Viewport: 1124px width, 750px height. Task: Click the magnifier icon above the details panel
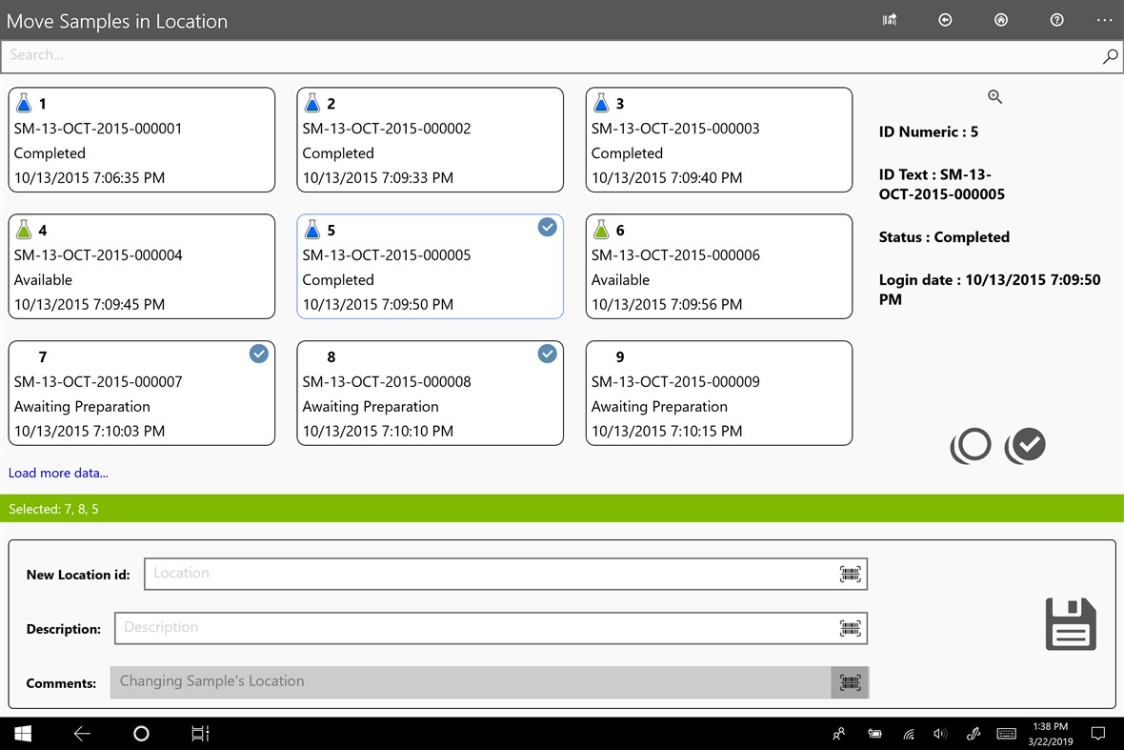994,96
